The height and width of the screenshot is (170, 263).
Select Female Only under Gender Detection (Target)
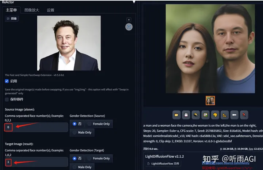pos(99,158)
